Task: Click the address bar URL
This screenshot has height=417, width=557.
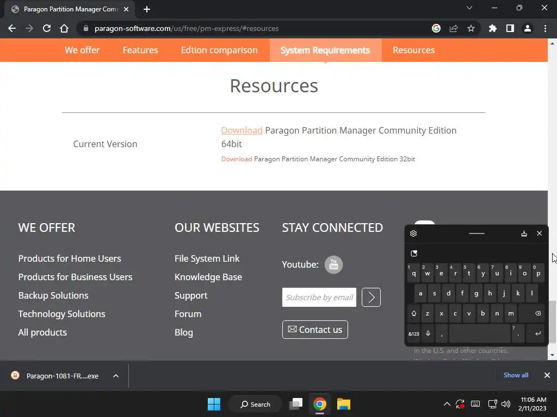Action: [187, 28]
